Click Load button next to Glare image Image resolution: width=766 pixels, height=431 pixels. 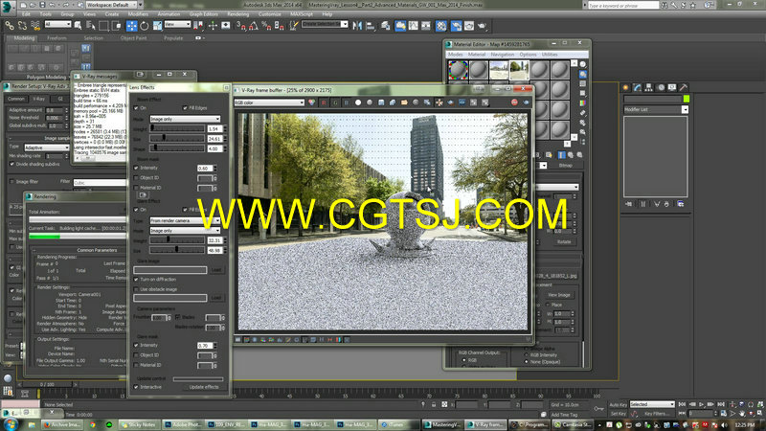[216, 270]
